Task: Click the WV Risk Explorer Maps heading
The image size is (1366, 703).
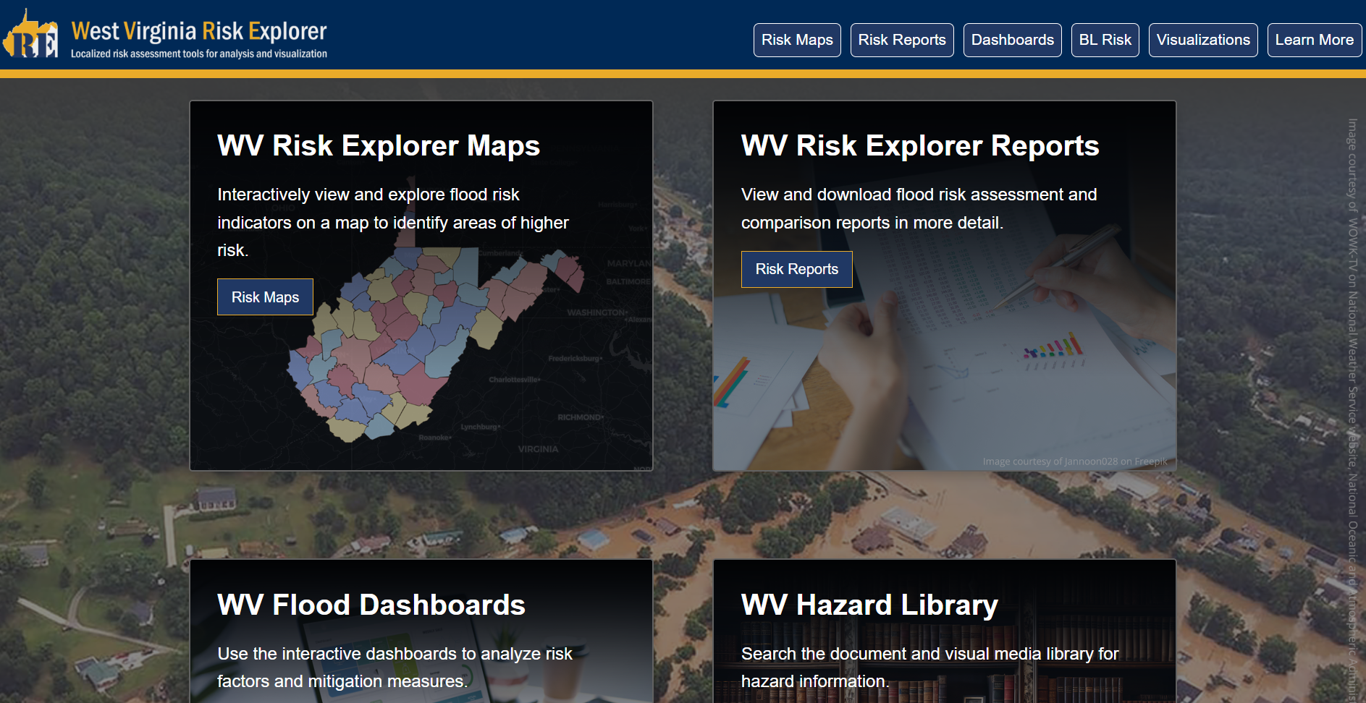Action: pyautogui.click(x=379, y=145)
